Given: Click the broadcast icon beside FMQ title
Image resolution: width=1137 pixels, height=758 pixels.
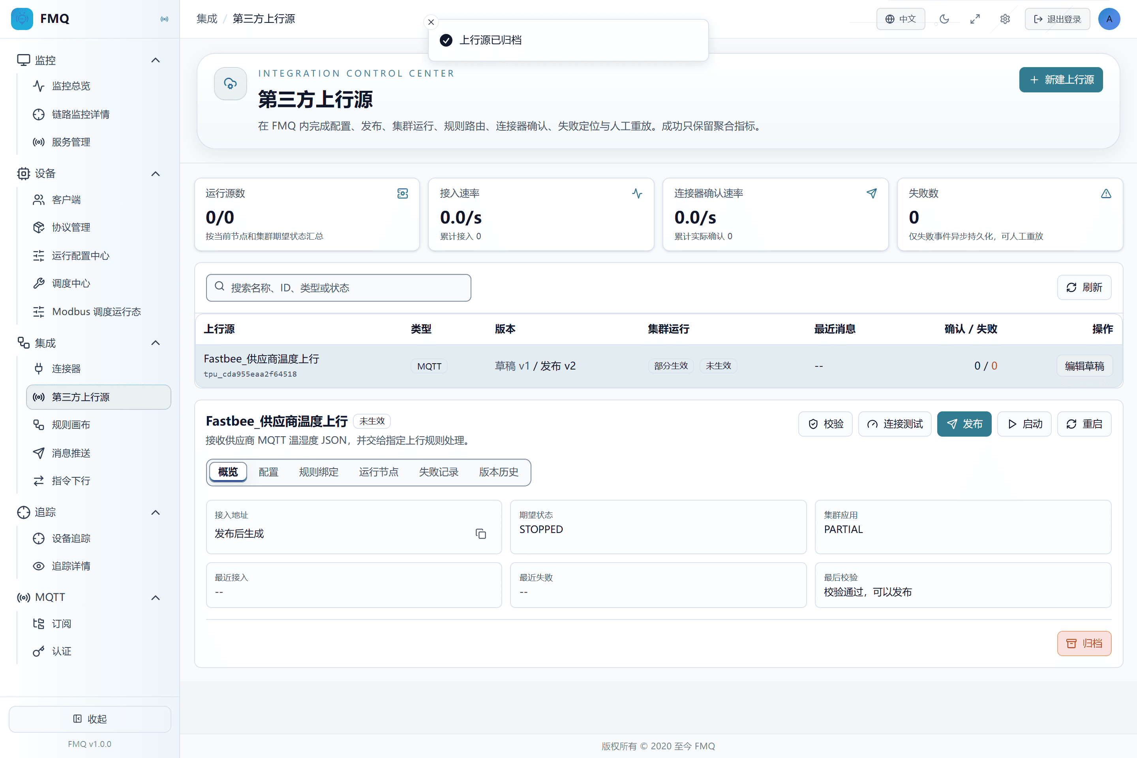Looking at the screenshot, I should (x=164, y=19).
